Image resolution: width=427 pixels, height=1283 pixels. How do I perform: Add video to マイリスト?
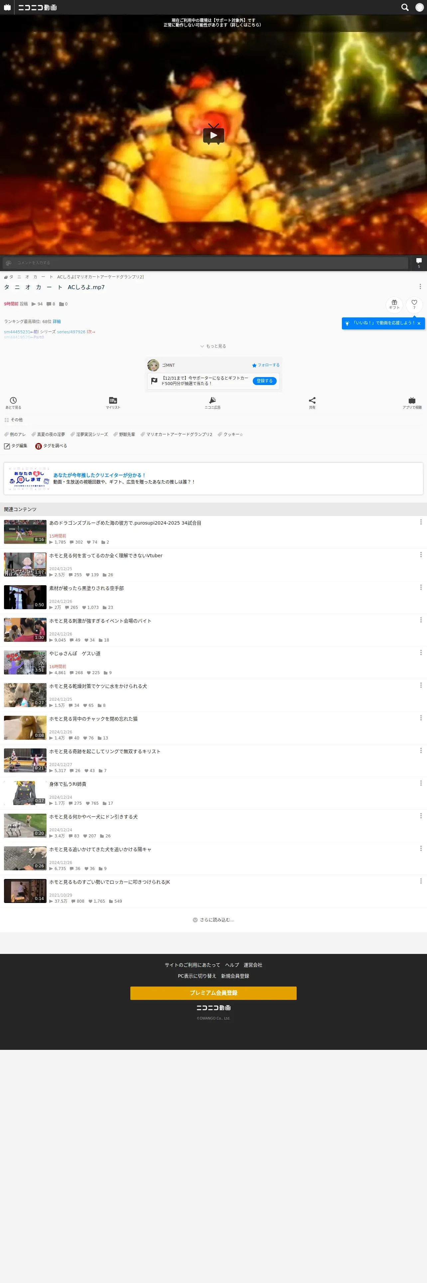pyautogui.click(x=113, y=403)
